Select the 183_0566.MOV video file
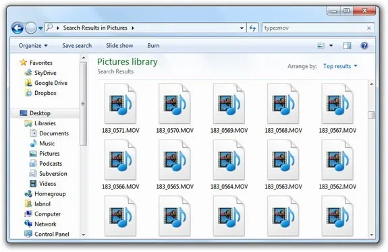This screenshot has width=388, height=252. [x=121, y=164]
